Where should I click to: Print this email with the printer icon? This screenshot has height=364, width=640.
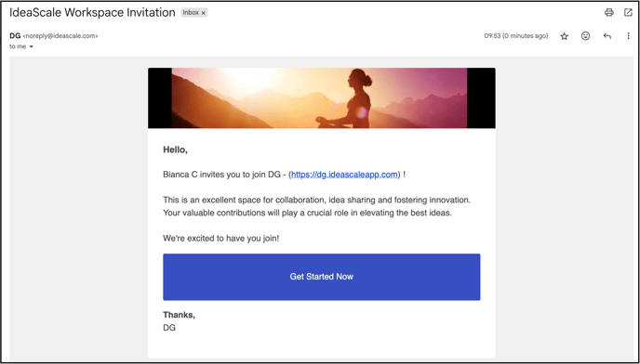click(x=609, y=12)
